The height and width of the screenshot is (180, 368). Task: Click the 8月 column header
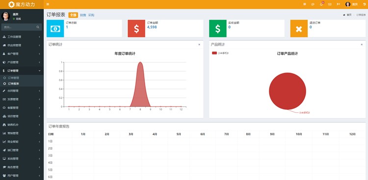(x=248, y=134)
